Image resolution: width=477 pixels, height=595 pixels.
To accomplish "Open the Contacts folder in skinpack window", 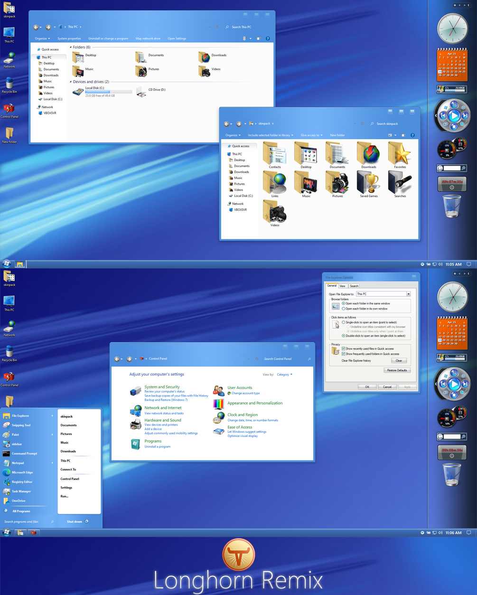I will (275, 155).
